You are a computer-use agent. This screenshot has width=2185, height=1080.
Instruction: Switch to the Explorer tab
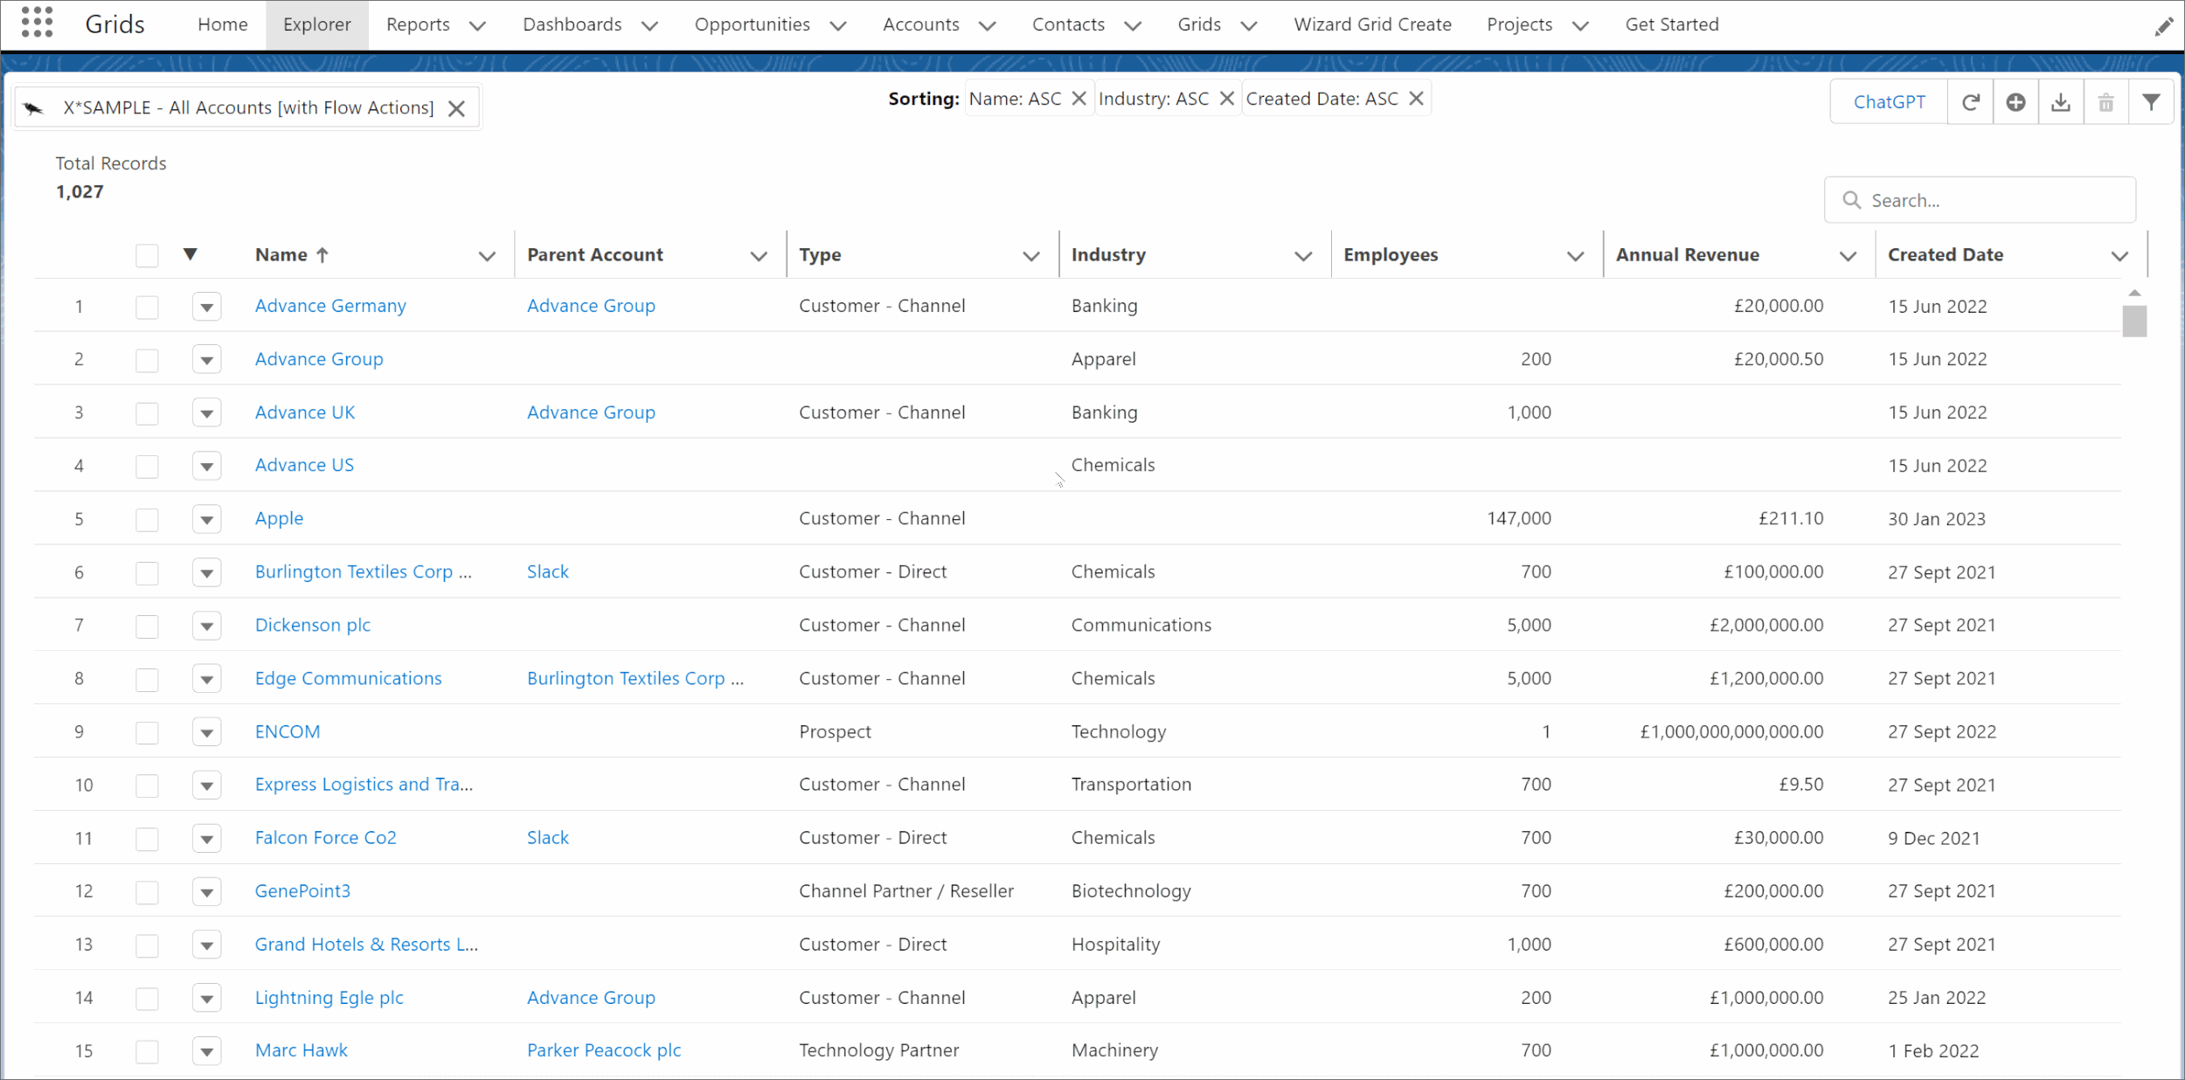(316, 24)
